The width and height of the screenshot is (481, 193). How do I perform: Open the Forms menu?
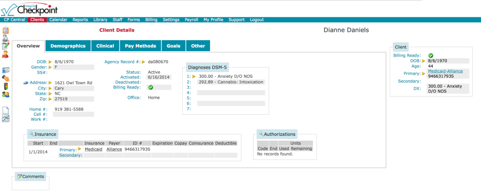[x=134, y=20]
